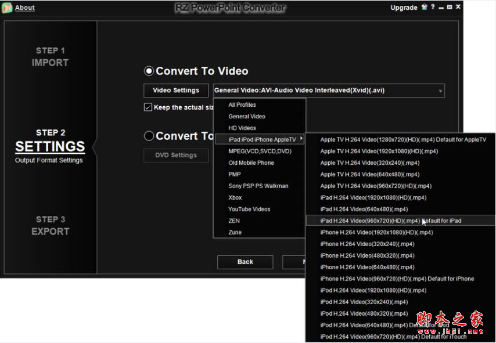Go to Step 1 Import

[50, 57]
